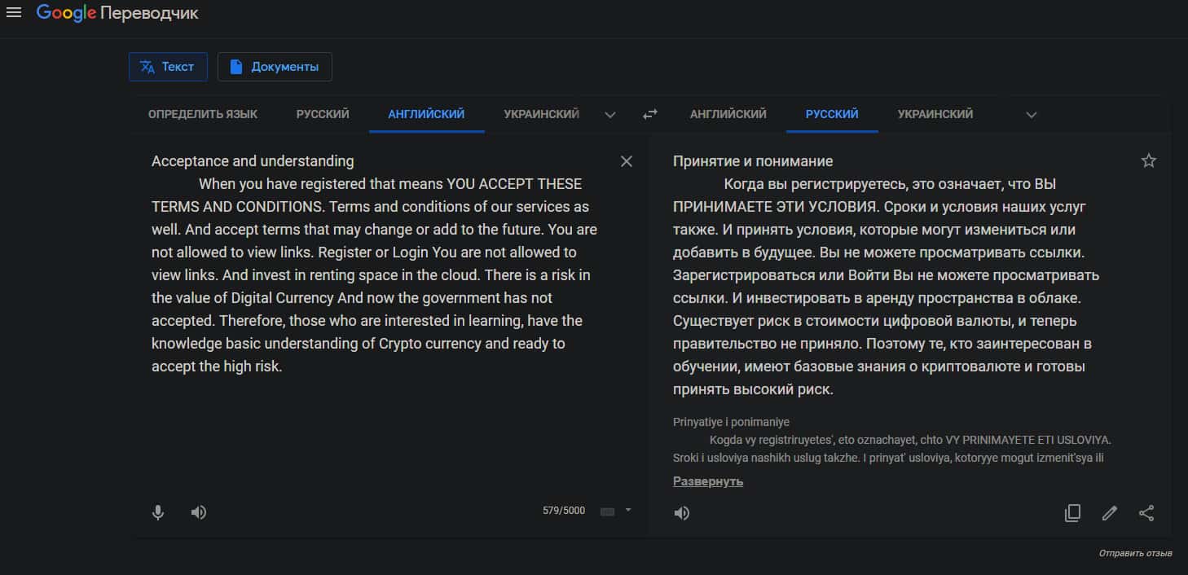Switch to Документы translation mode
This screenshot has height=575, width=1188.
click(x=275, y=67)
